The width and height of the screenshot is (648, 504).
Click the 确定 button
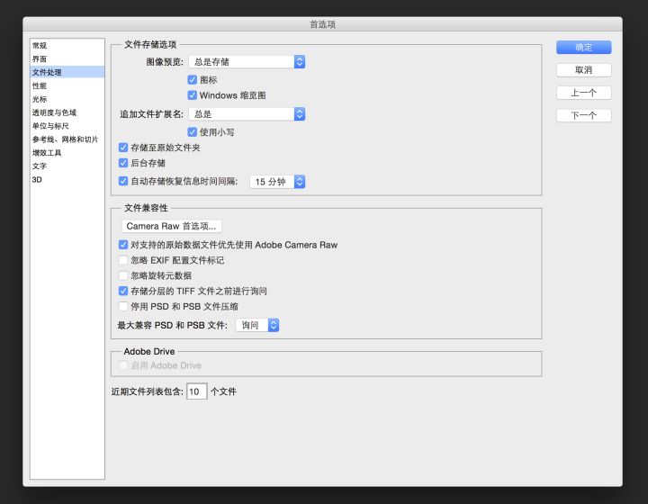click(583, 47)
